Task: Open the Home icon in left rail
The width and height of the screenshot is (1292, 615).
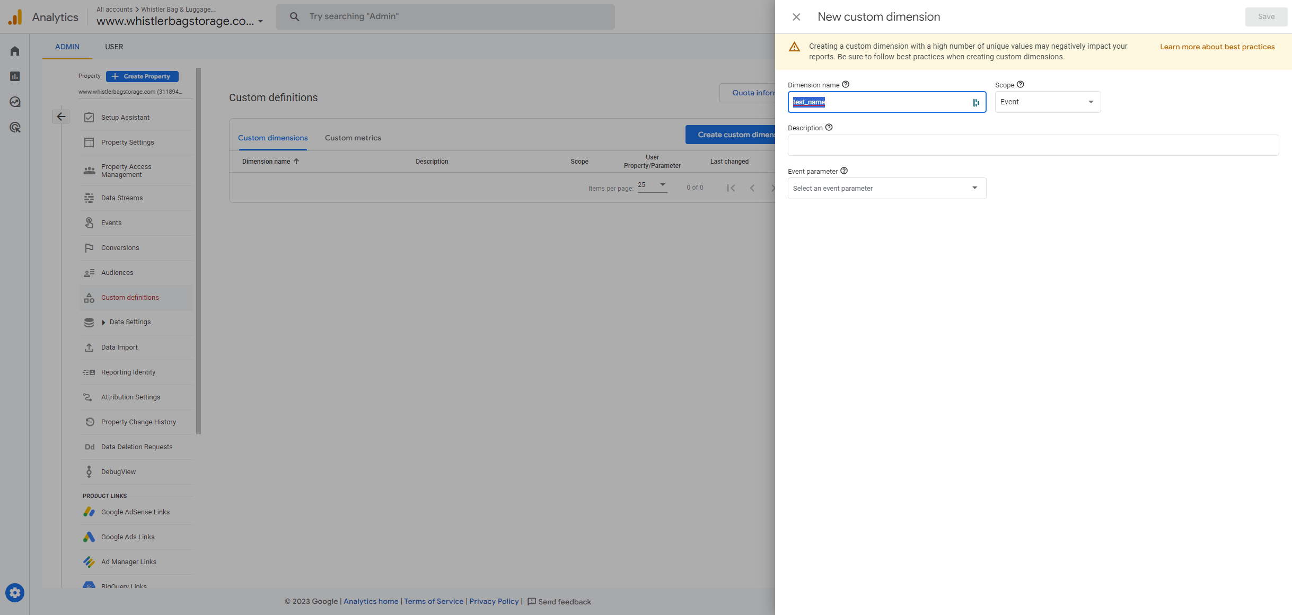Action: (15, 51)
